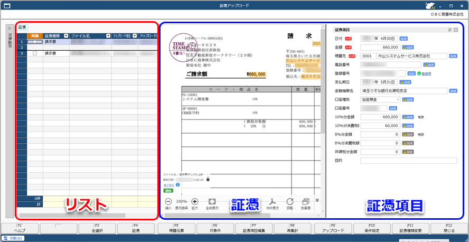469x242 pixels.
Task: Click the F7 証憑項目編集 function button
Action: click(x=254, y=229)
